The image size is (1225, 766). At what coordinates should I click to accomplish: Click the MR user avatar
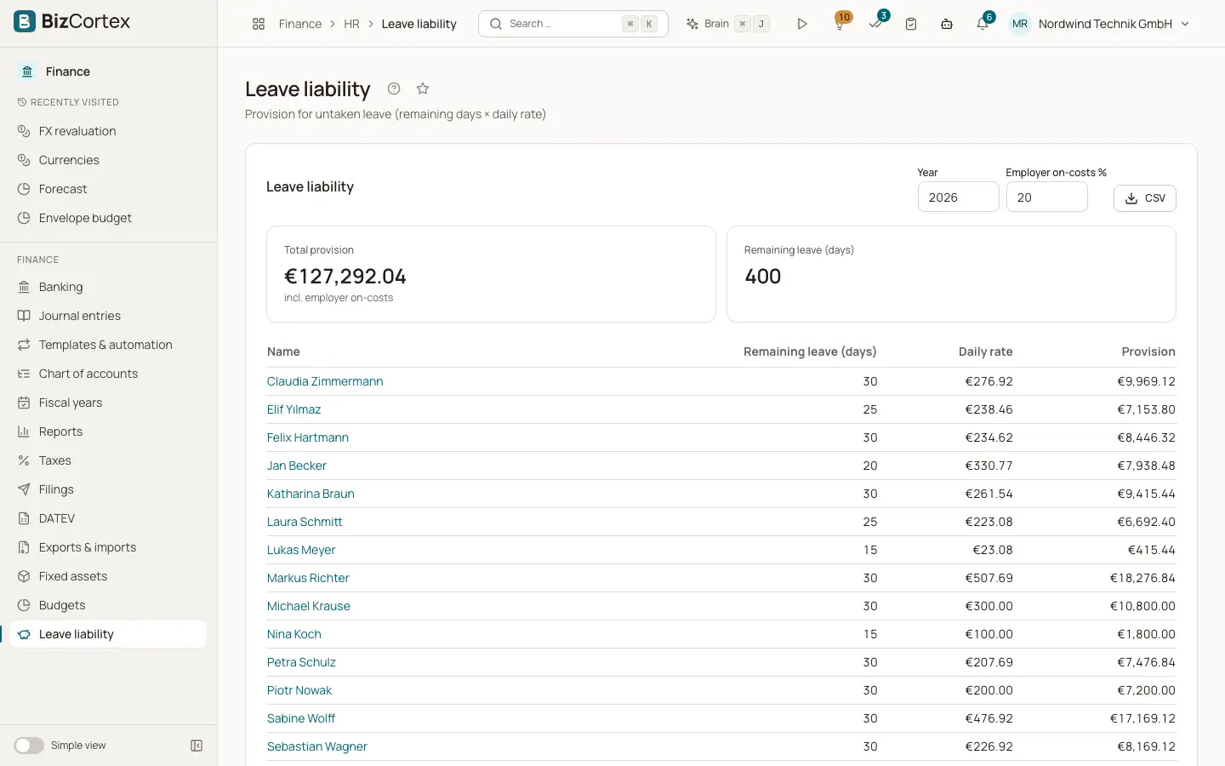(x=1020, y=24)
